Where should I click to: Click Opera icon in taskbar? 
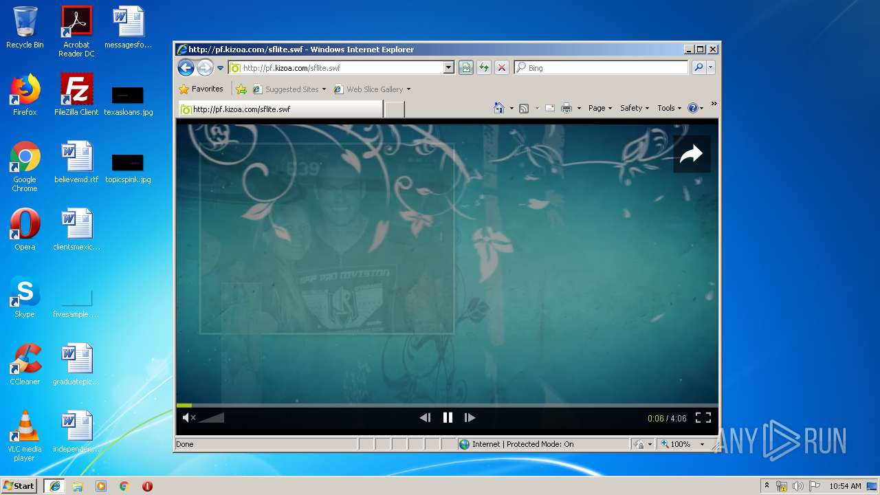147,486
